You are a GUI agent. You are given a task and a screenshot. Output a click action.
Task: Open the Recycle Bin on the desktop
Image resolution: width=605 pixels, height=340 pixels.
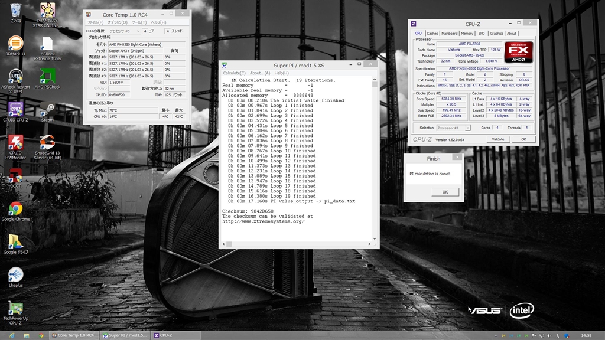[x=15, y=10]
